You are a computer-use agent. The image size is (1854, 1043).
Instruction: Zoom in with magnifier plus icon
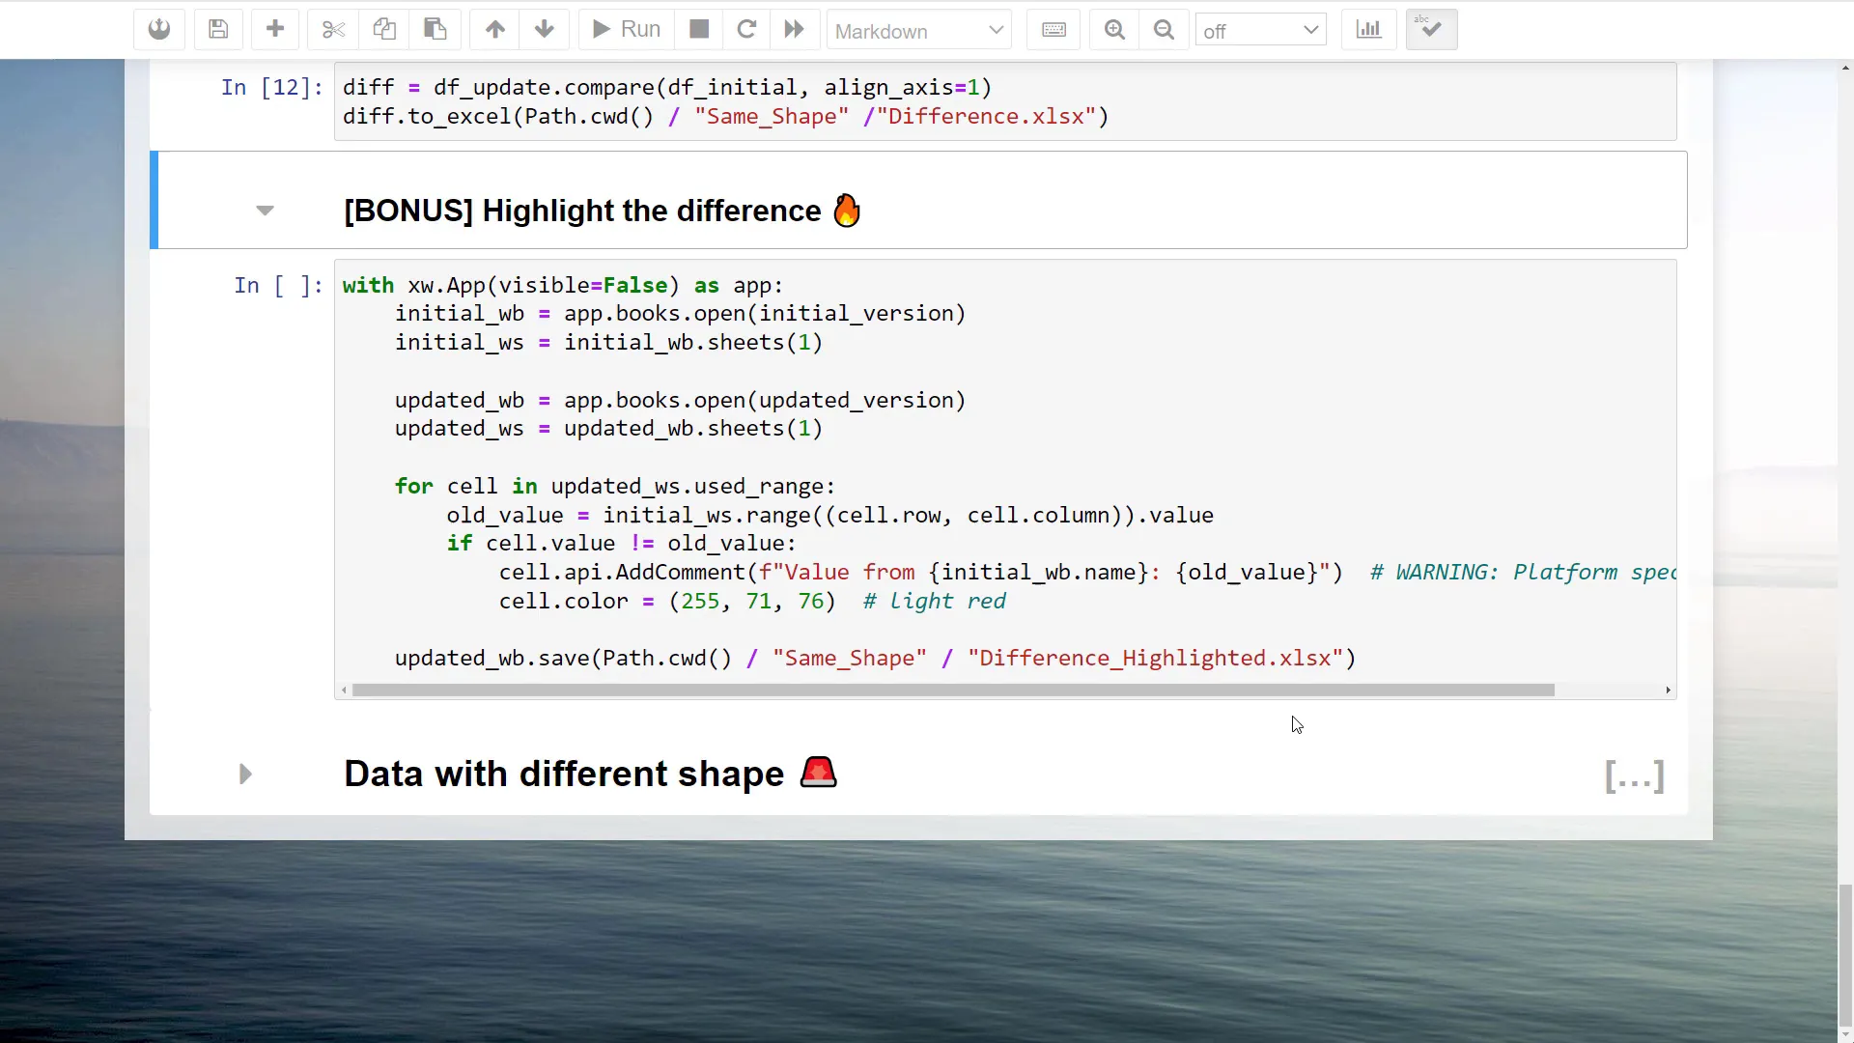1114,29
